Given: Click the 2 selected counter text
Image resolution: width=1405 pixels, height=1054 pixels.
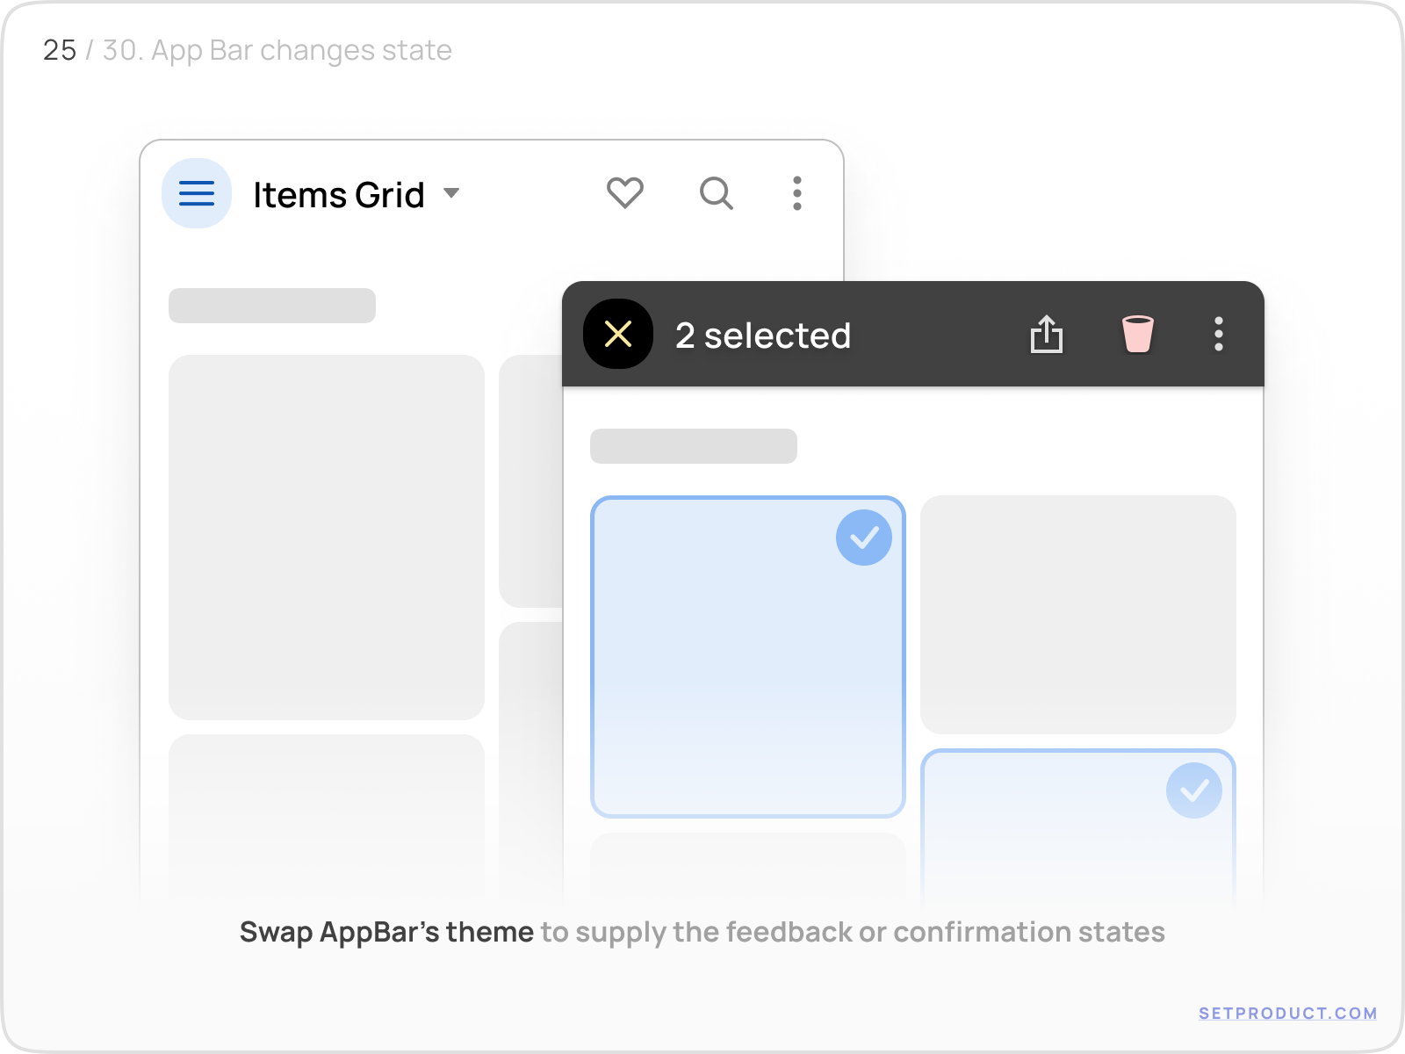Looking at the screenshot, I should click(764, 336).
